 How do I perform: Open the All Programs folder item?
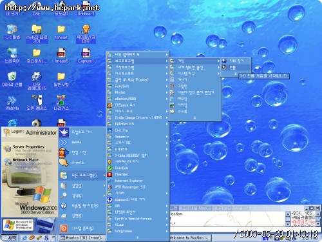click(x=82, y=176)
